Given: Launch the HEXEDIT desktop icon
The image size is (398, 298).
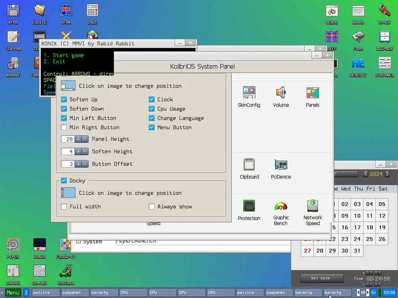Looking at the screenshot, I should pyautogui.click(x=358, y=67).
